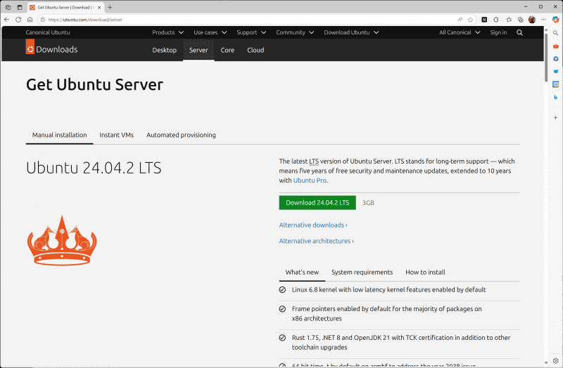Click the LTS abbreviation in description
Screen dimensions: 563x368
(x=314, y=162)
